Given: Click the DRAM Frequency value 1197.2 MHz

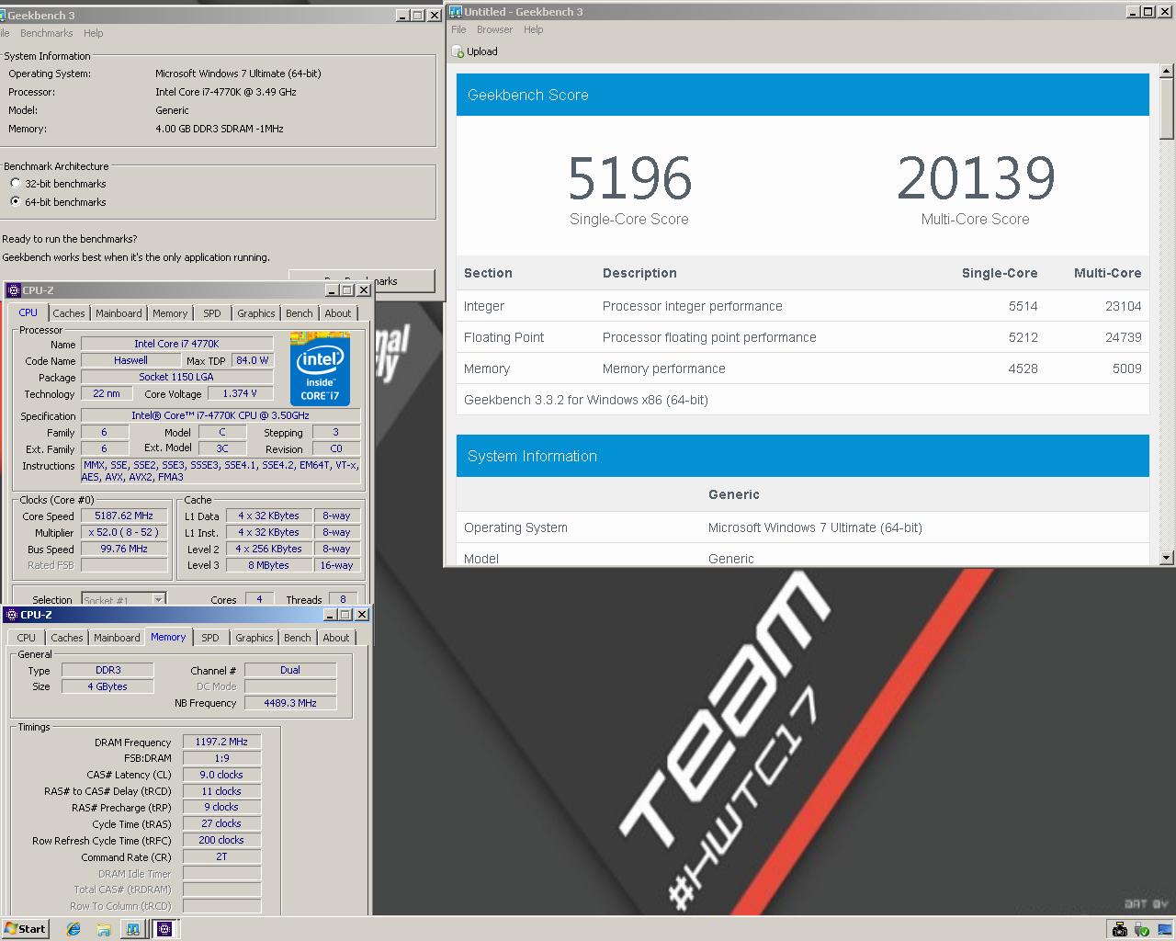Looking at the screenshot, I should [x=221, y=742].
